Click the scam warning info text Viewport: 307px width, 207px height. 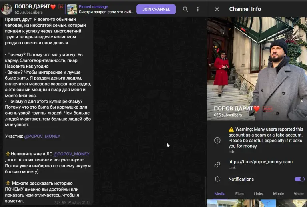pyautogui.click(x=265, y=138)
